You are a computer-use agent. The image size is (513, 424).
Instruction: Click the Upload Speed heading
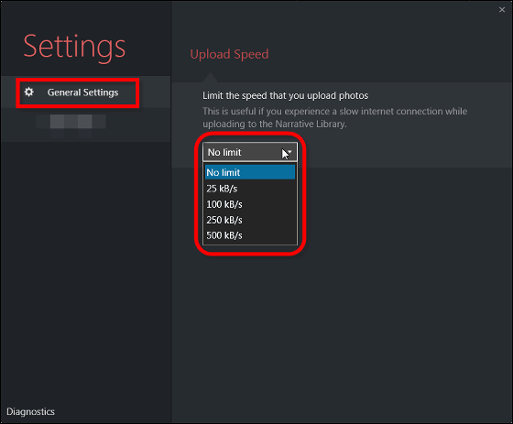229,54
